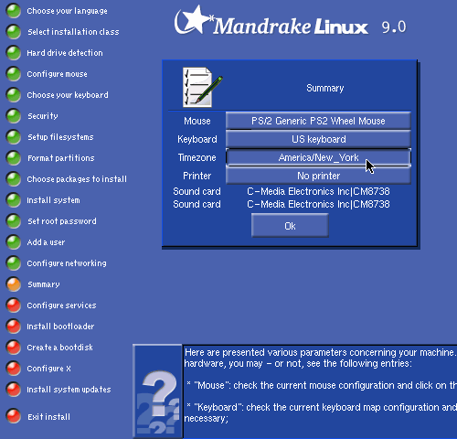Viewport: 457px width, 439px height.
Task: Confirm the summary with Ok
Action: pyautogui.click(x=290, y=226)
